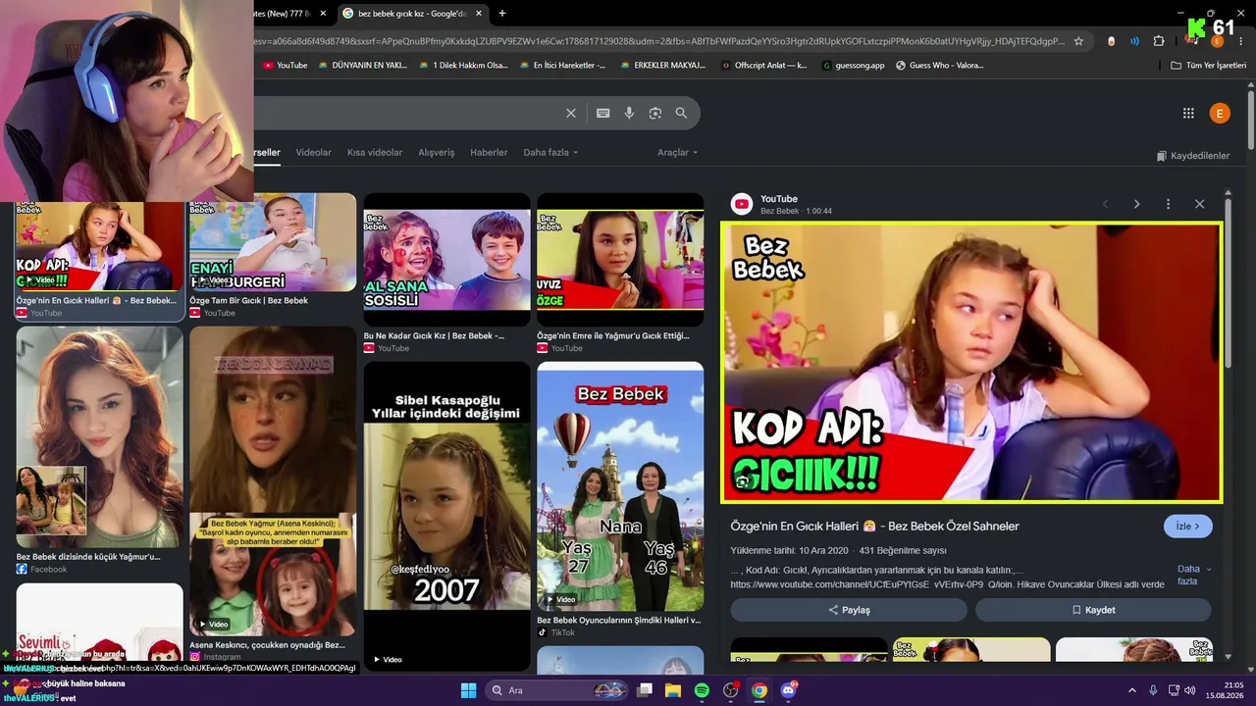This screenshot has width=1256, height=706.
Task: Open the YouTube bookmark
Action: (x=286, y=66)
